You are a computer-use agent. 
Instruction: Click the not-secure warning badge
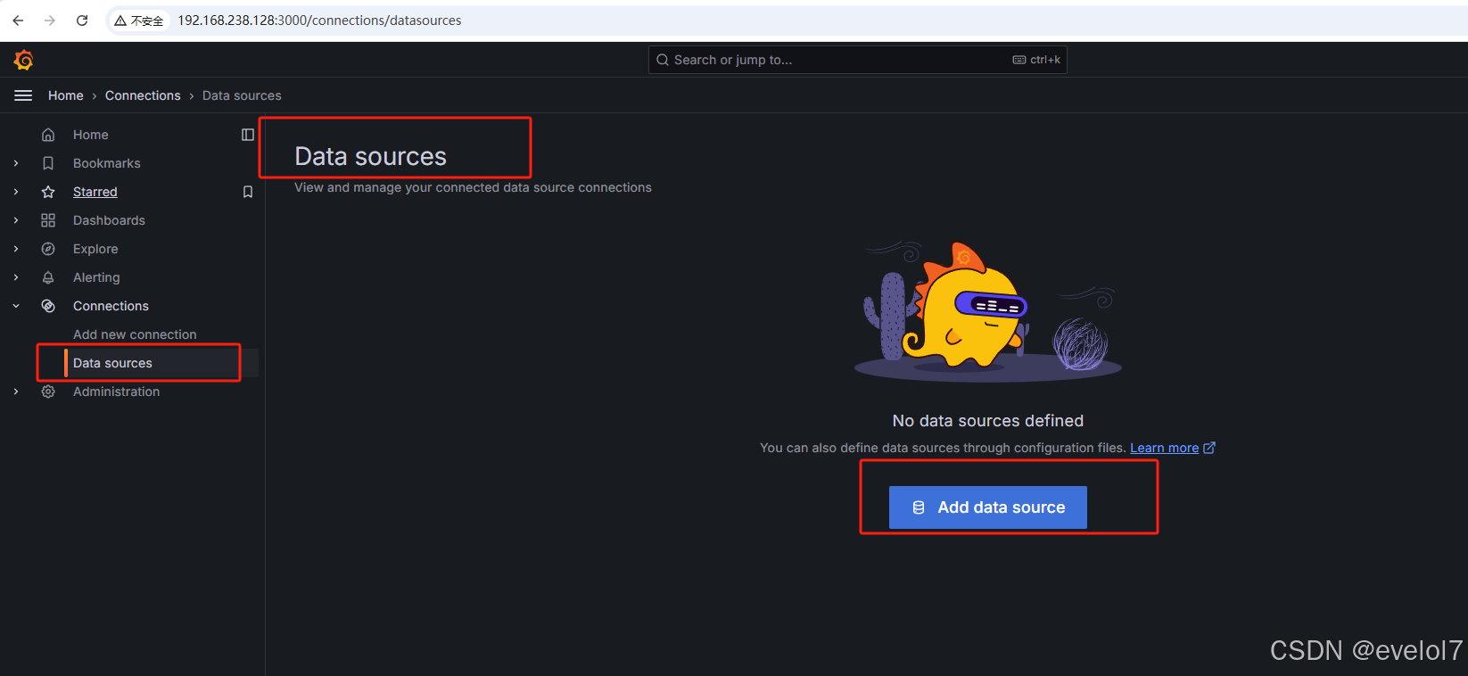click(138, 21)
